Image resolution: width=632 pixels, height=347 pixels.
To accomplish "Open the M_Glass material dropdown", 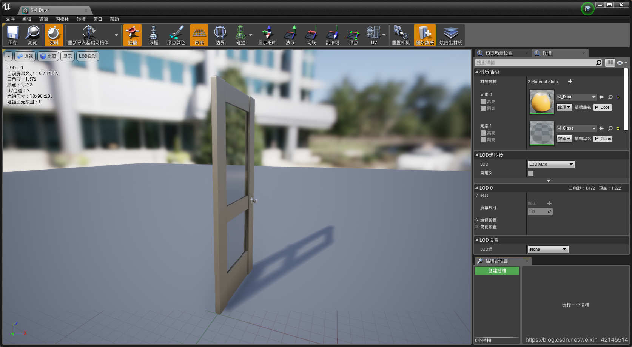I will pos(576,128).
